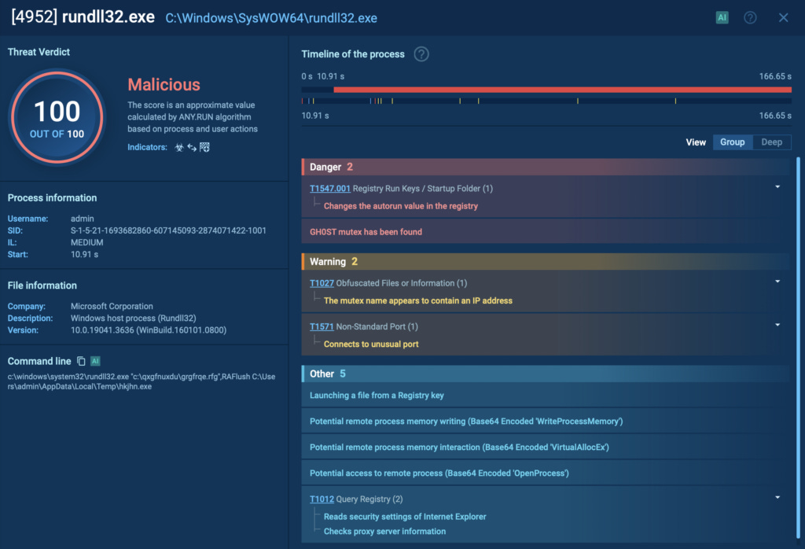Expand the T1027 Obfuscated Files entry
The height and width of the screenshot is (549, 805).
point(777,281)
